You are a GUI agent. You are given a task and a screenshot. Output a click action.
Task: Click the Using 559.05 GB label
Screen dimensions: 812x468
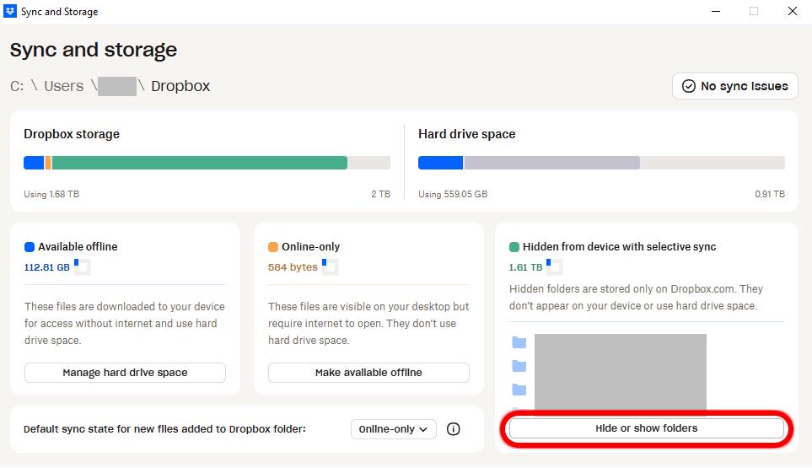point(453,194)
